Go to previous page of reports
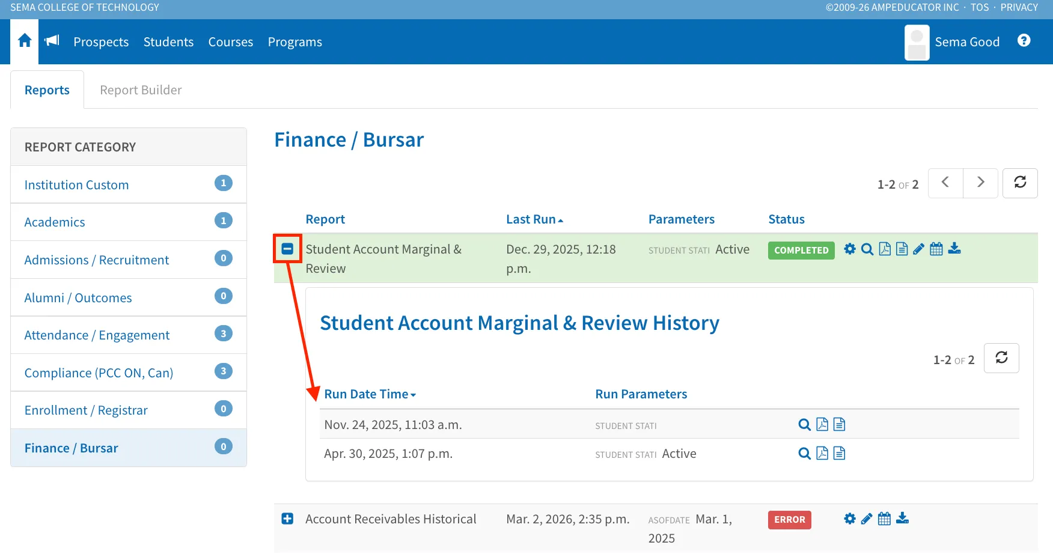This screenshot has width=1053, height=554. click(x=945, y=183)
